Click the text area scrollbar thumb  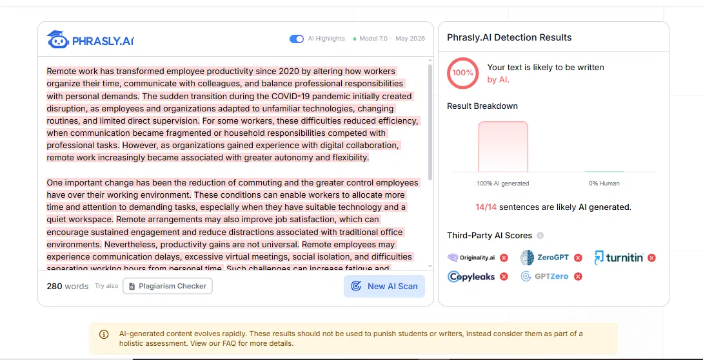(430, 121)
